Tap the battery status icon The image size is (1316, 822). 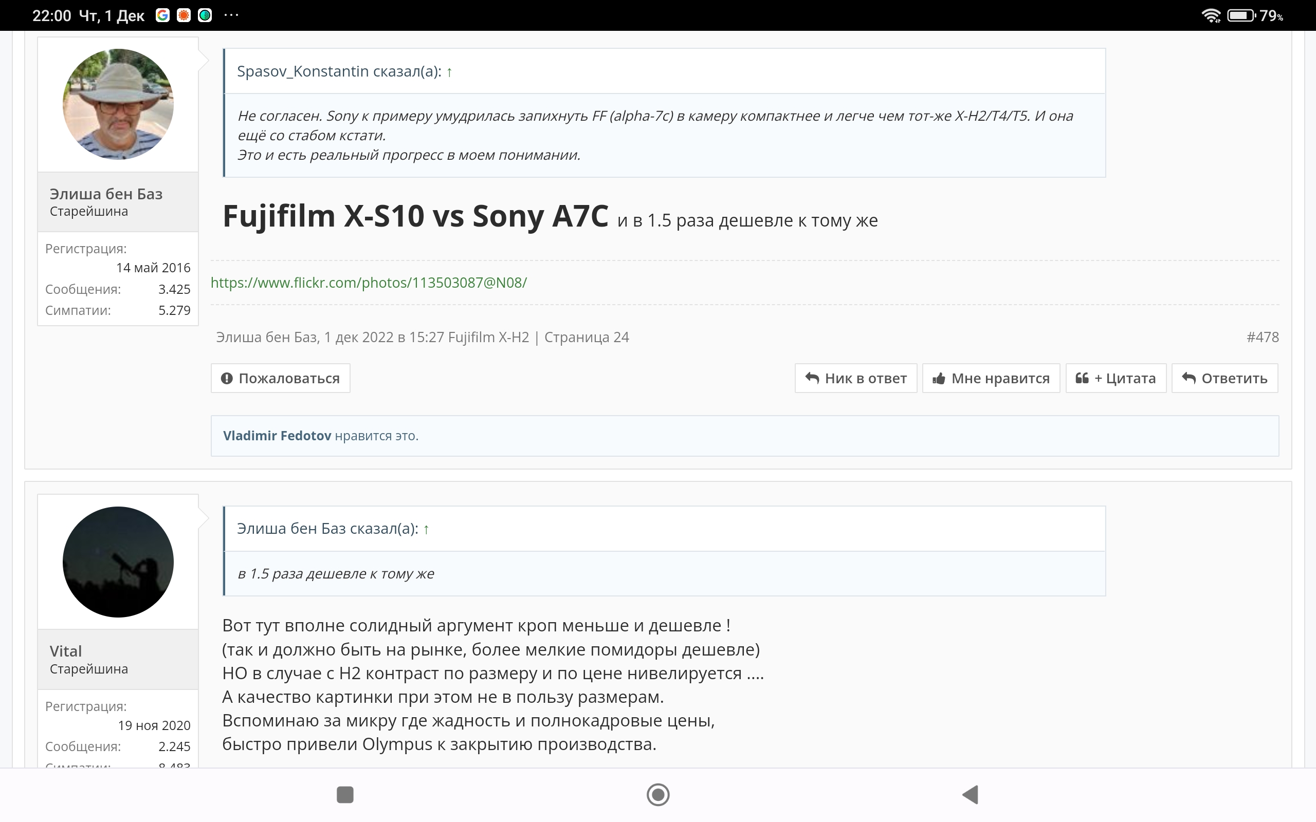point(1241,15)
